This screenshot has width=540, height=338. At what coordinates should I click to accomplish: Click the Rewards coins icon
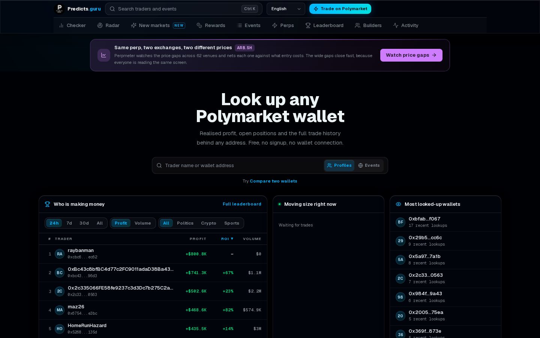click(x=199, y=26)
